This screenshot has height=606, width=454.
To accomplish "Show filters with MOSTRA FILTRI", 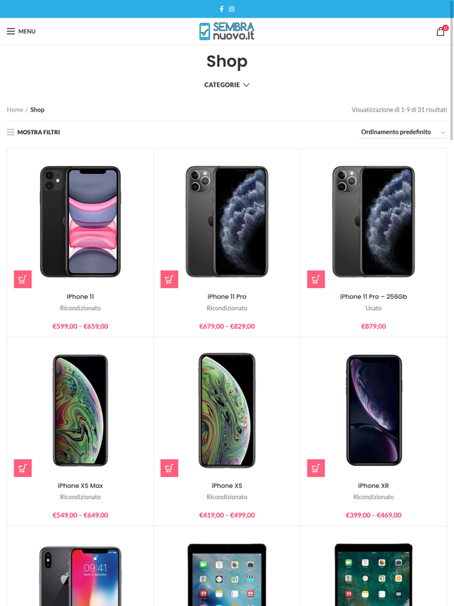I will (33, 132).
